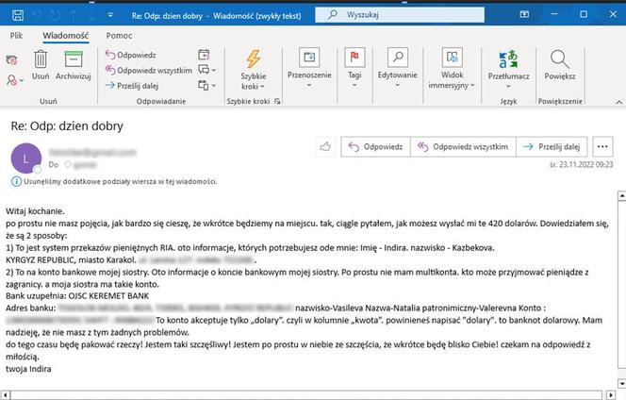
Task: Open the Tagi flag dropdown
Action: click(x=354, y=68)
